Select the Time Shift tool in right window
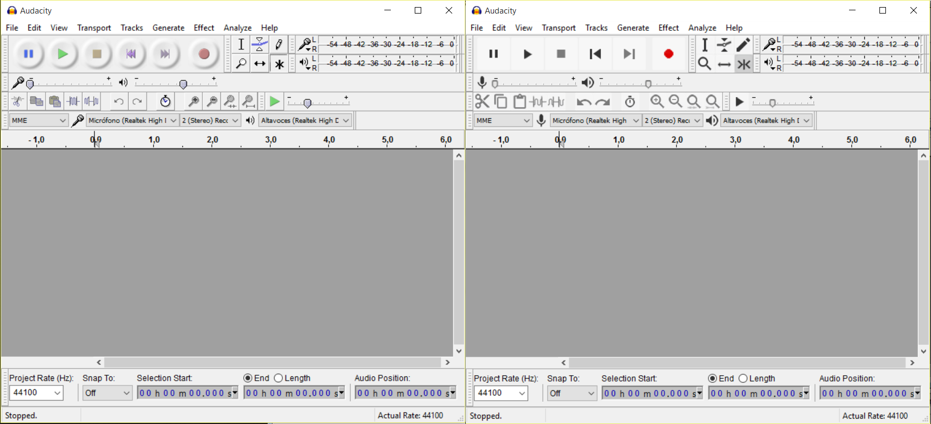931x424 pixels. click(x=724, y=64)
